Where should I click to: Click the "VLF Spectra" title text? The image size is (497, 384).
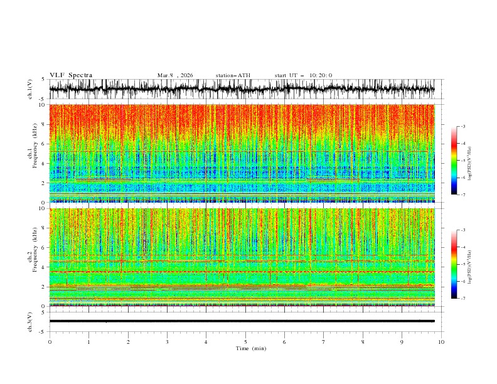[71, 75]
